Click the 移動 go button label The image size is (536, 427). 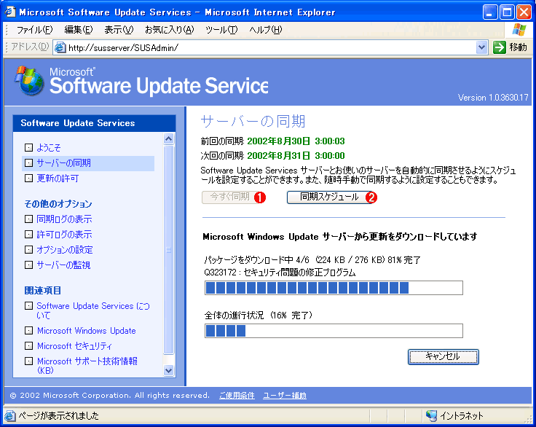518,47
